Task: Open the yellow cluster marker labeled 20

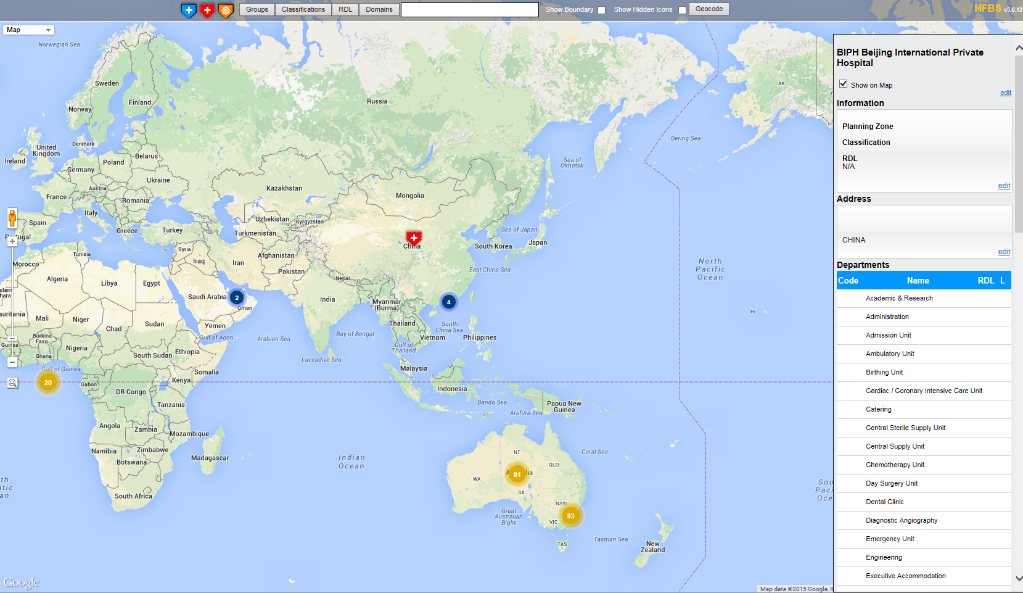Action: point(48,383)
